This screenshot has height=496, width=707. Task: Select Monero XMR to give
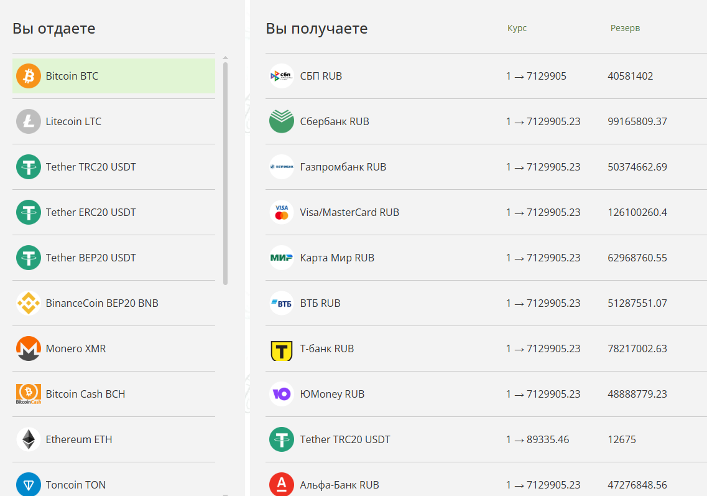coord(114,349)
